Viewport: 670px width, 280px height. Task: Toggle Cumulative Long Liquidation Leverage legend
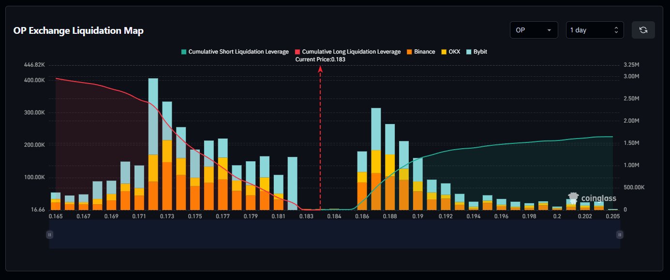tap(347, 52)
